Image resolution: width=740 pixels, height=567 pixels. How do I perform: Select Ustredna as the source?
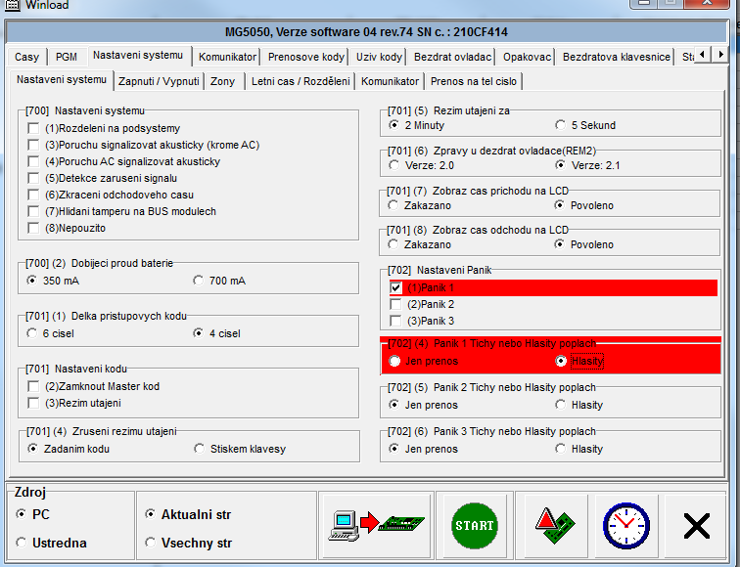click(22, 543)
